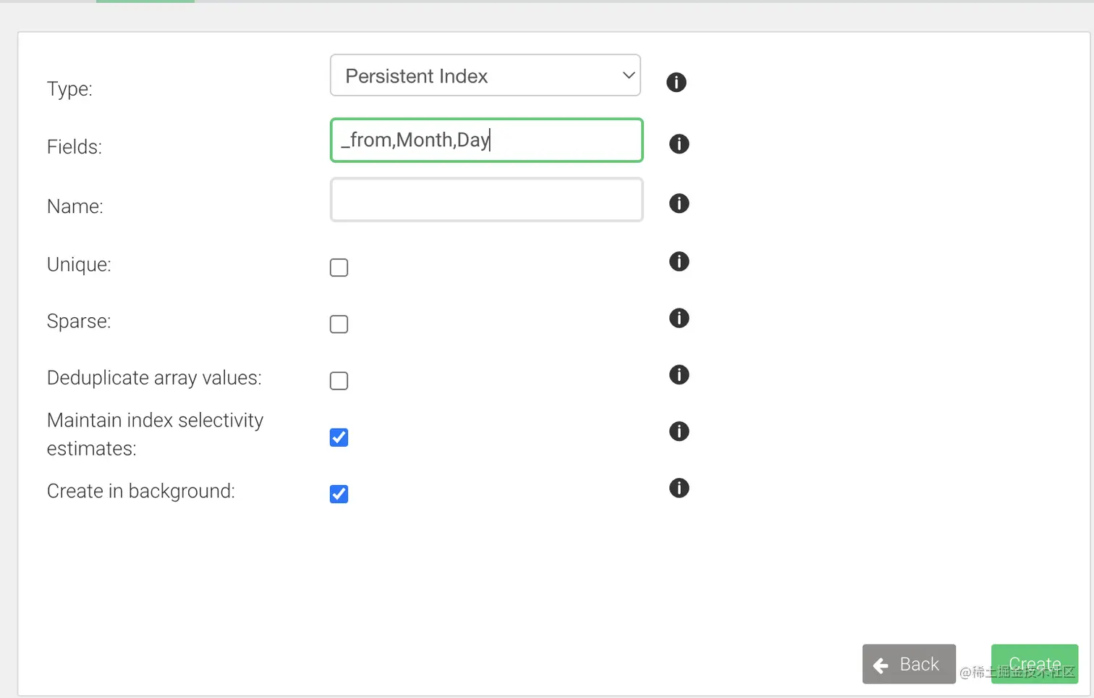Click the info icon for Sparse

pos(679,318)
